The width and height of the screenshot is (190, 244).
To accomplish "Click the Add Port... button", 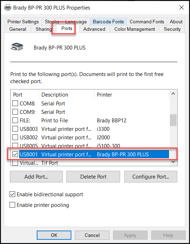I will click(x=36, y=176).
